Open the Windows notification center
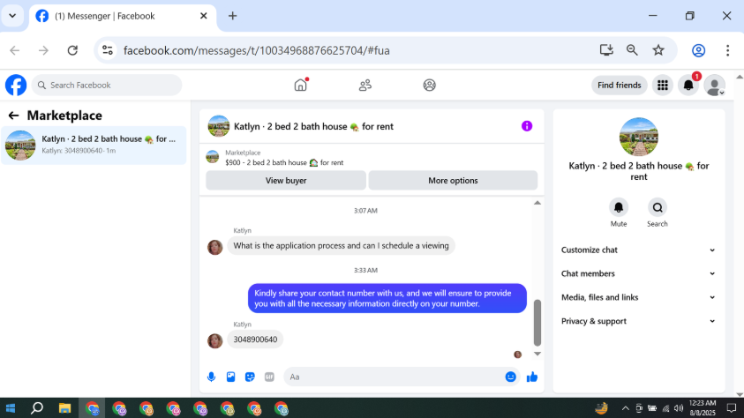744x418 pixels. (x=731, y=408)
